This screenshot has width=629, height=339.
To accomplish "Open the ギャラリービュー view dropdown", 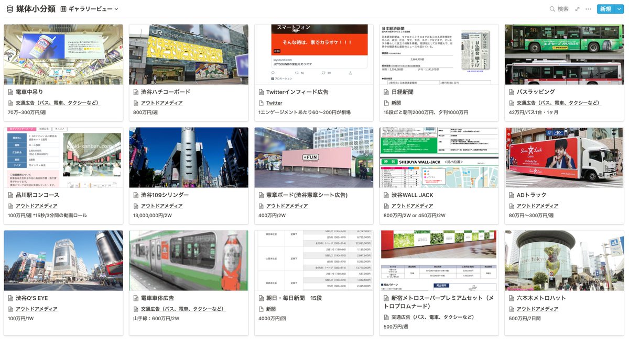I will (90, 9).
